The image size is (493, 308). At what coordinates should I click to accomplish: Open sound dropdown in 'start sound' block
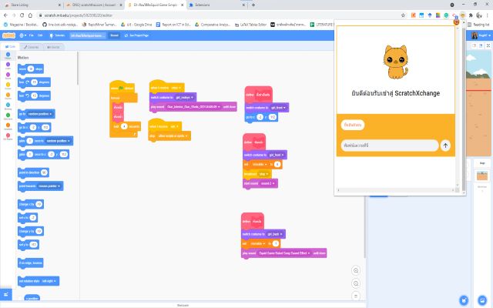[267, 183]
